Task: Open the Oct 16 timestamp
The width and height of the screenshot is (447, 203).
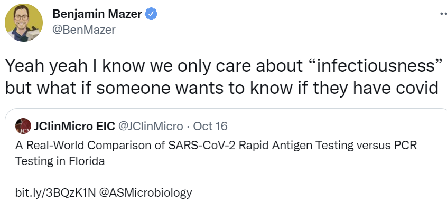Action: click(x=210, y=126)
